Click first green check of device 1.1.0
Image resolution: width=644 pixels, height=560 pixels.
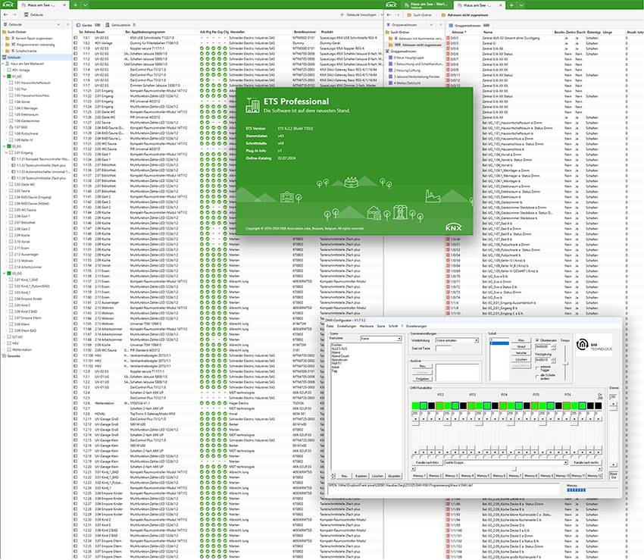pyautogui.click(x=202, y=48)
